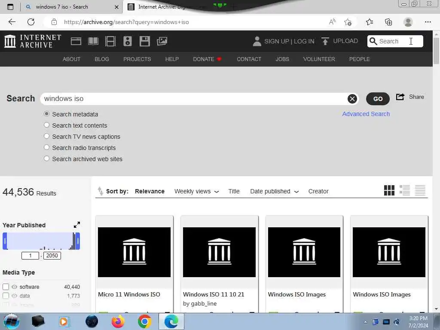
Task: Select the Search TV news captions option
Action: point(46,136)
